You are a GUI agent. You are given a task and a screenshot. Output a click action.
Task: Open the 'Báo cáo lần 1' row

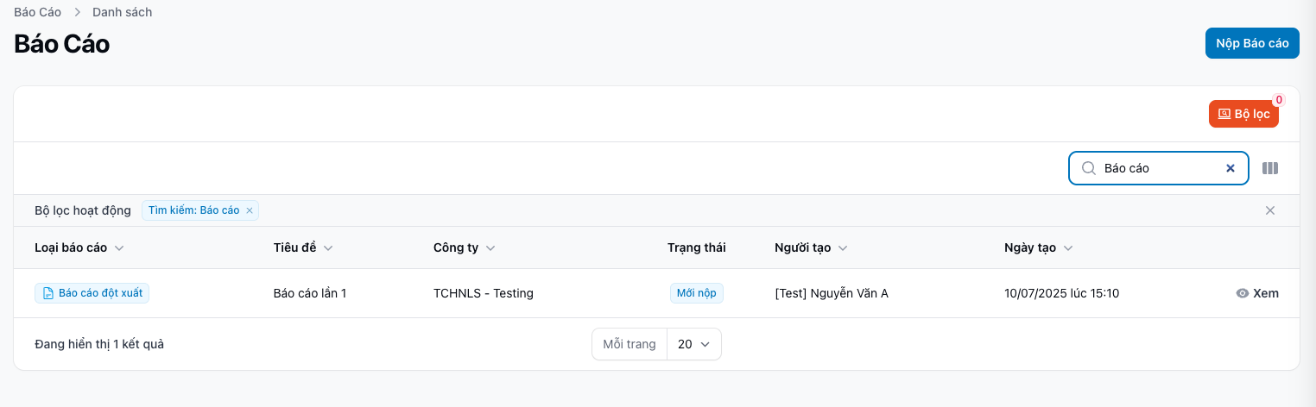[x=309, y=293]
